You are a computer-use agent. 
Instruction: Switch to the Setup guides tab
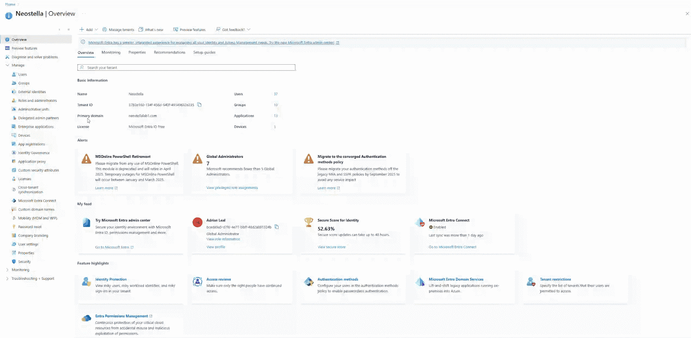pyautogui.click(x=204, y=53)
